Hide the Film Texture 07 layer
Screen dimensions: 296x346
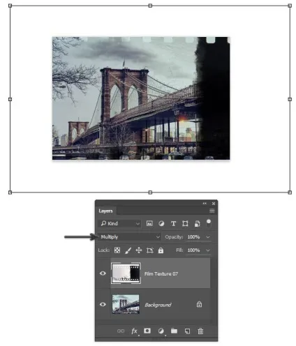coord(103,273)
